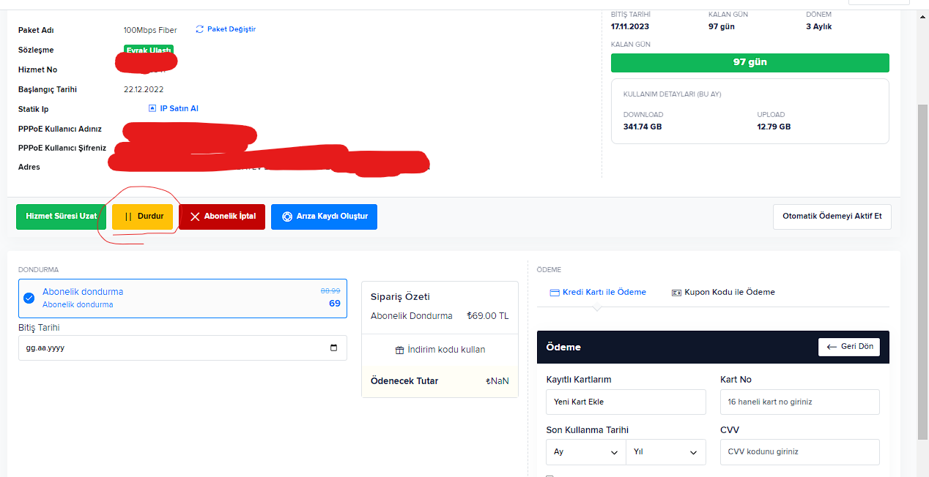
Task: Click the back arrow icon on Geri Dön
Action: click(x=832, y=347)
